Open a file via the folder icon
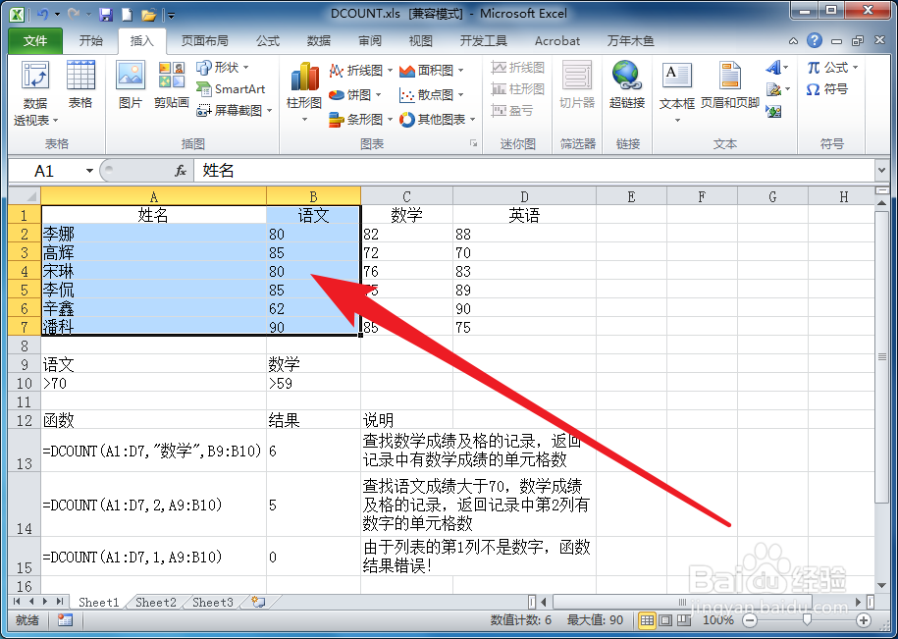Screen dimensions: 898x639 pos(148,15)
